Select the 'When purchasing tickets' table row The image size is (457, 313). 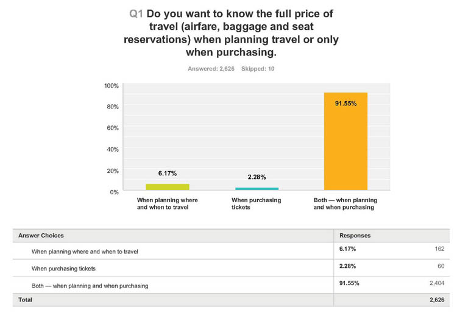231,268
